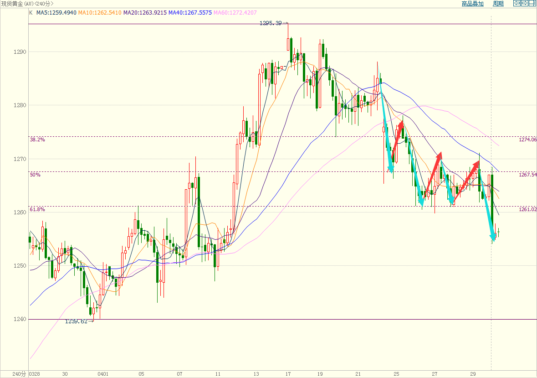Image resolution: width=537 pixels, height=378 pixels.
Task: Select the blue MA40 indicator label
Action: pyautogui.click(x=190, y=13)
